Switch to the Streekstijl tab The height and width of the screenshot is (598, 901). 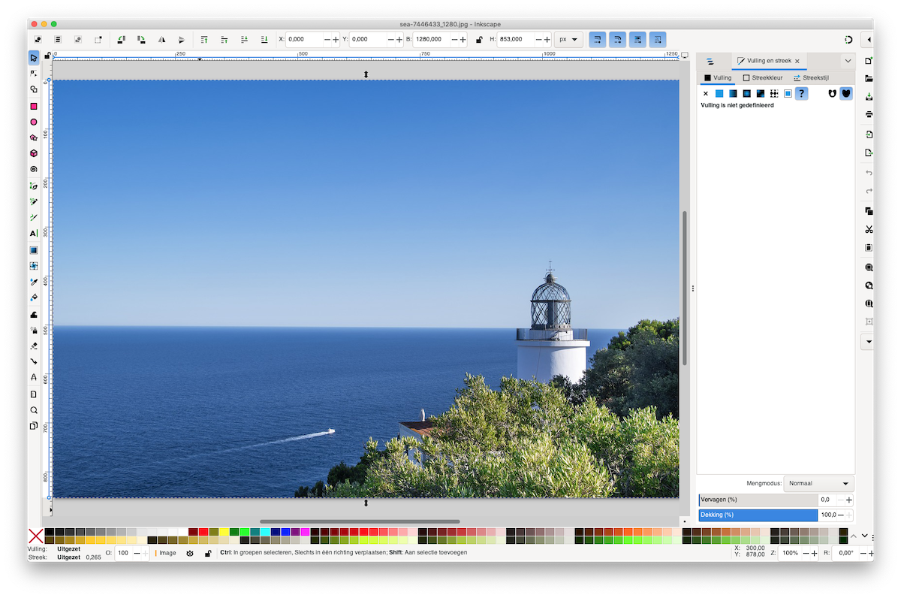coord(811,77)
